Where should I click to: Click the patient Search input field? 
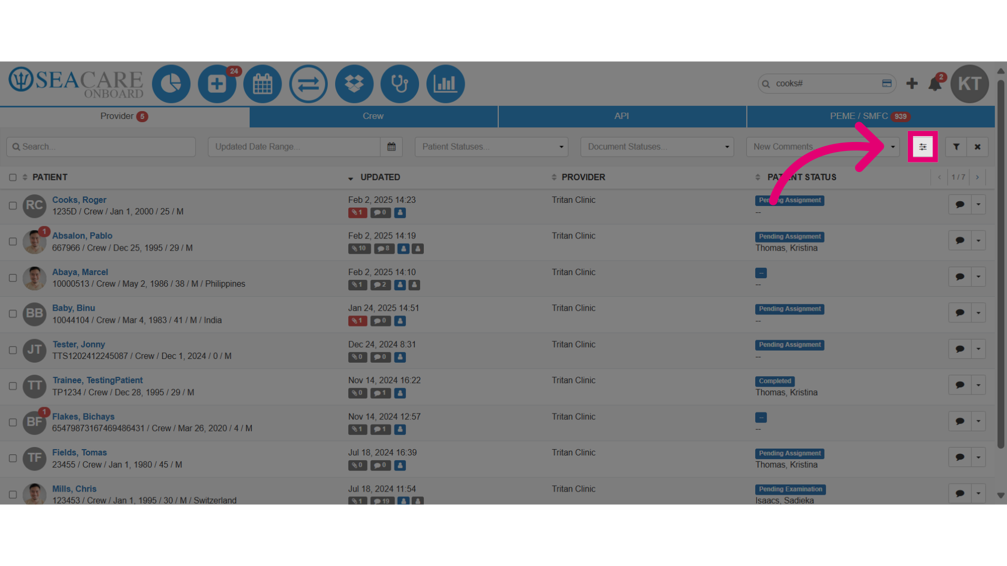[x=101, y=147]
